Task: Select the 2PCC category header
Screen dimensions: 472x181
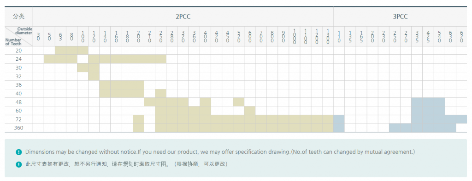Action: coord(183,17)
